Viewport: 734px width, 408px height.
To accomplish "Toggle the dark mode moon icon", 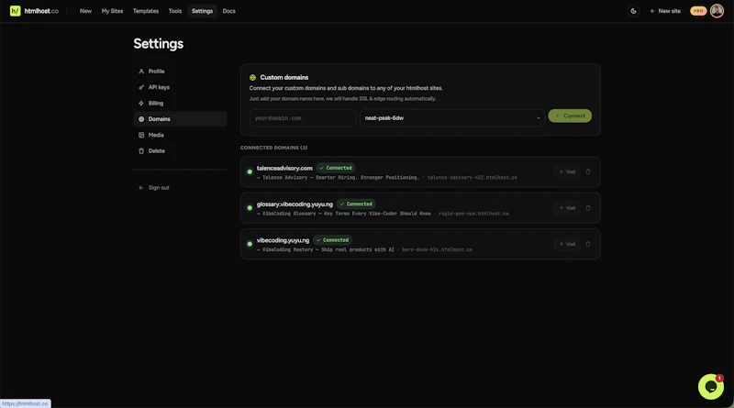I will click(633, 11).
